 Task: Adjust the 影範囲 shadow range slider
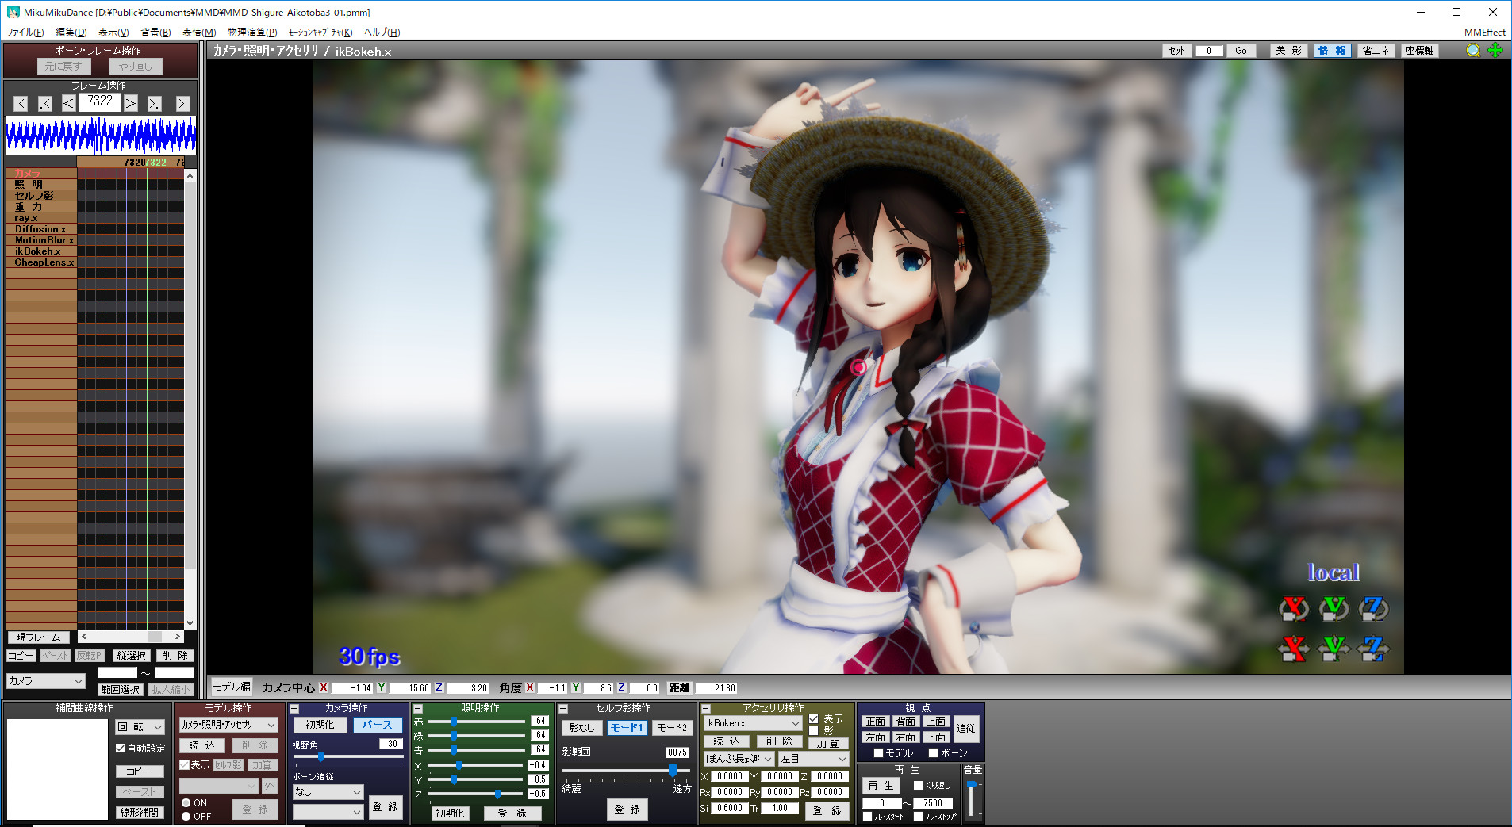pyautogui.click(x=672, y=770)
